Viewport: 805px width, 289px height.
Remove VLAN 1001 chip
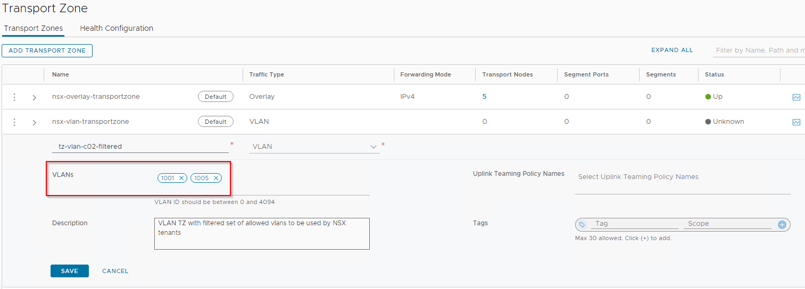coord(181,178)
